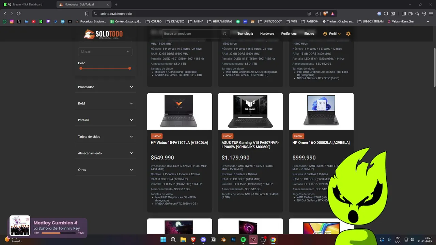
Task: Go back with the browser back arrow
Action: tap(5, 14)
